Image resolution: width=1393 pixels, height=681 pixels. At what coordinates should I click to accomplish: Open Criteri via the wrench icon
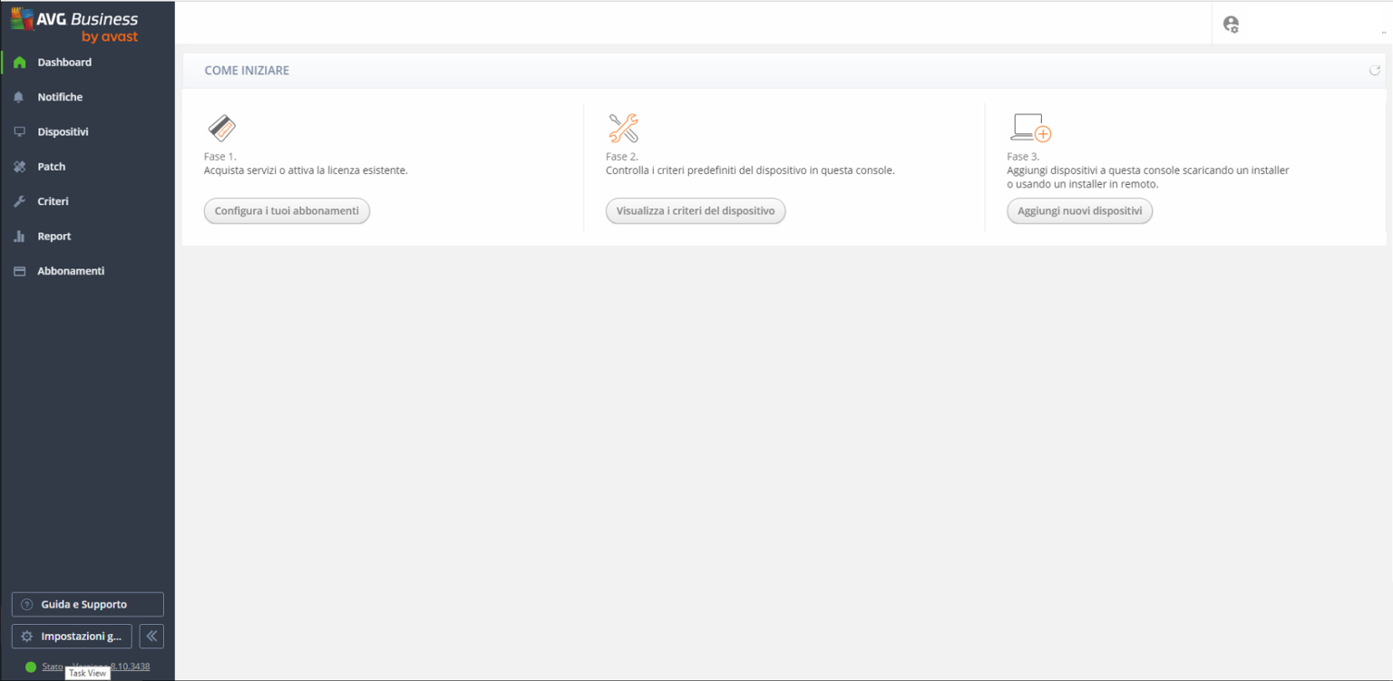coord(19,201)
